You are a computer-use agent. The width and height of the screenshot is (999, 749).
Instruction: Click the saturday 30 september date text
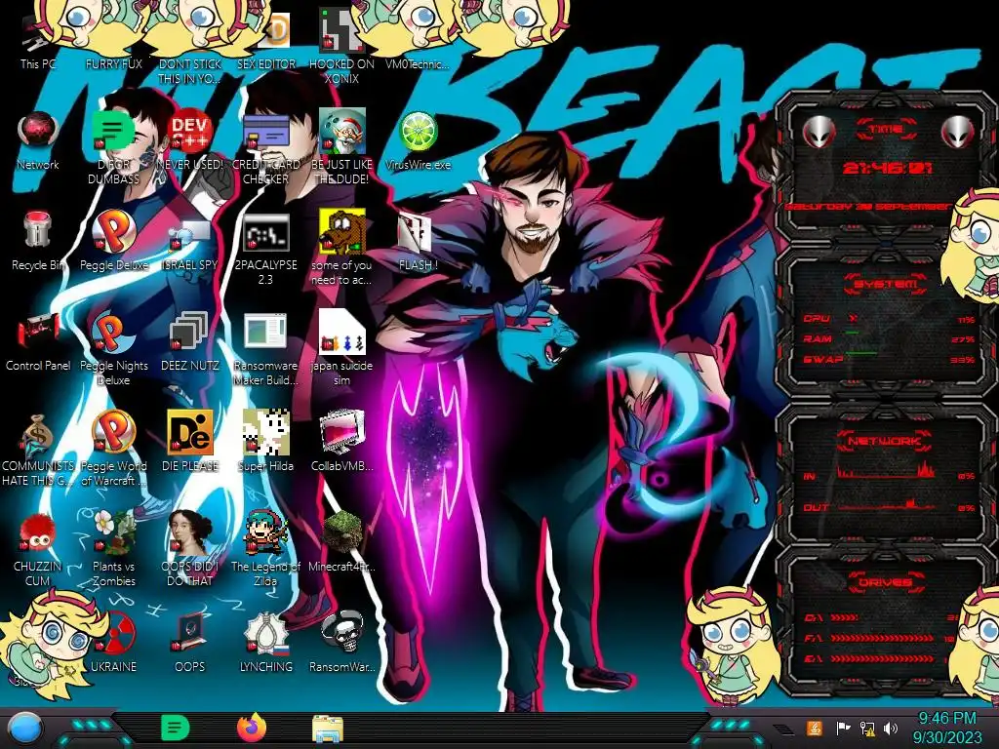pyautogui.click(x=867, y=207)
